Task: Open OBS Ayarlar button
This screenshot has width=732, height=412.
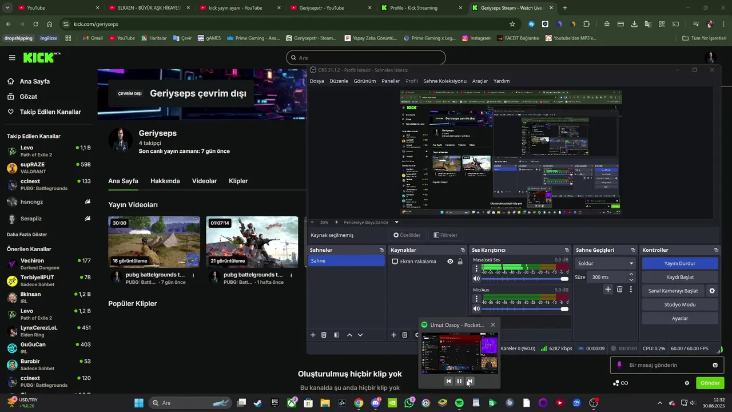Action: tap(680, 318)
